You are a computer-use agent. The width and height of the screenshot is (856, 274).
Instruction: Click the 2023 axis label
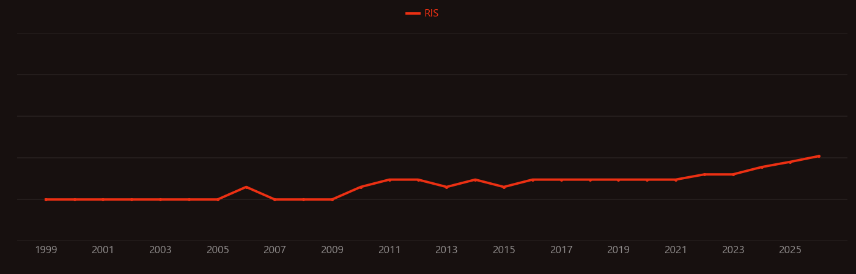[733, 250]
